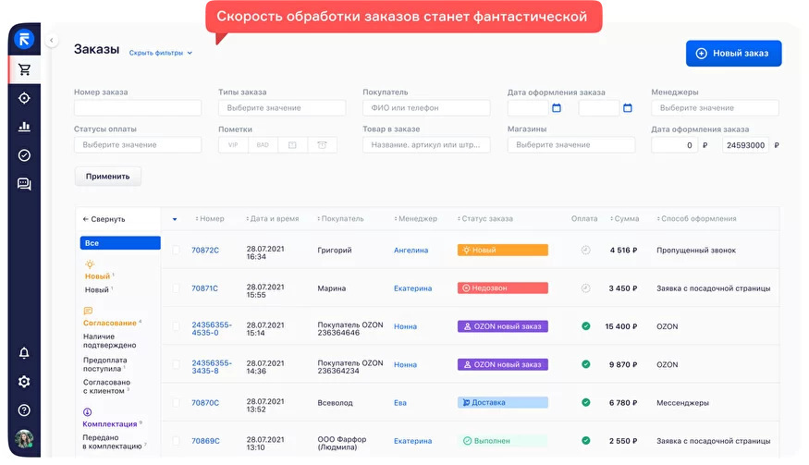Sort table by Сумма column

tap(625, 219)
